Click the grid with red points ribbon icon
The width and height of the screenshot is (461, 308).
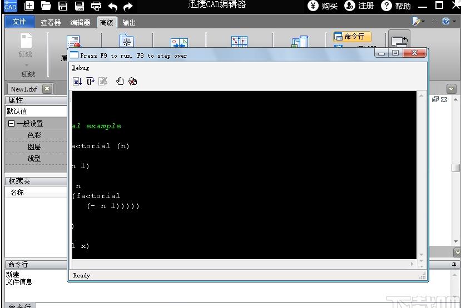pos(239,42)
